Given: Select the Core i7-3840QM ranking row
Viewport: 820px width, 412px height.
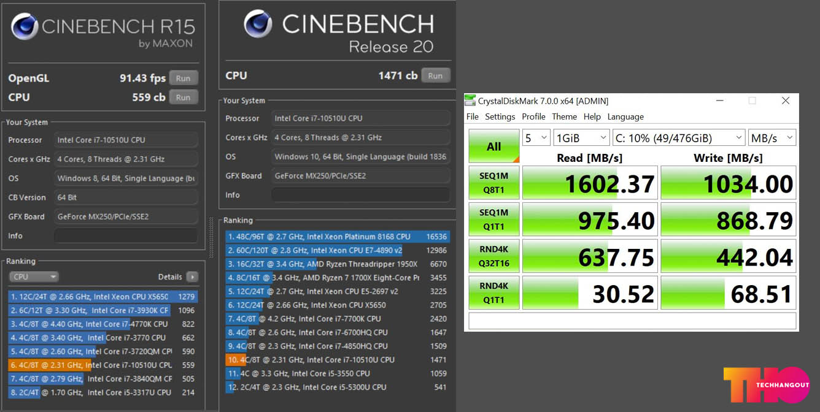Looking at the screenshot, I should click(x=103, y=379).
